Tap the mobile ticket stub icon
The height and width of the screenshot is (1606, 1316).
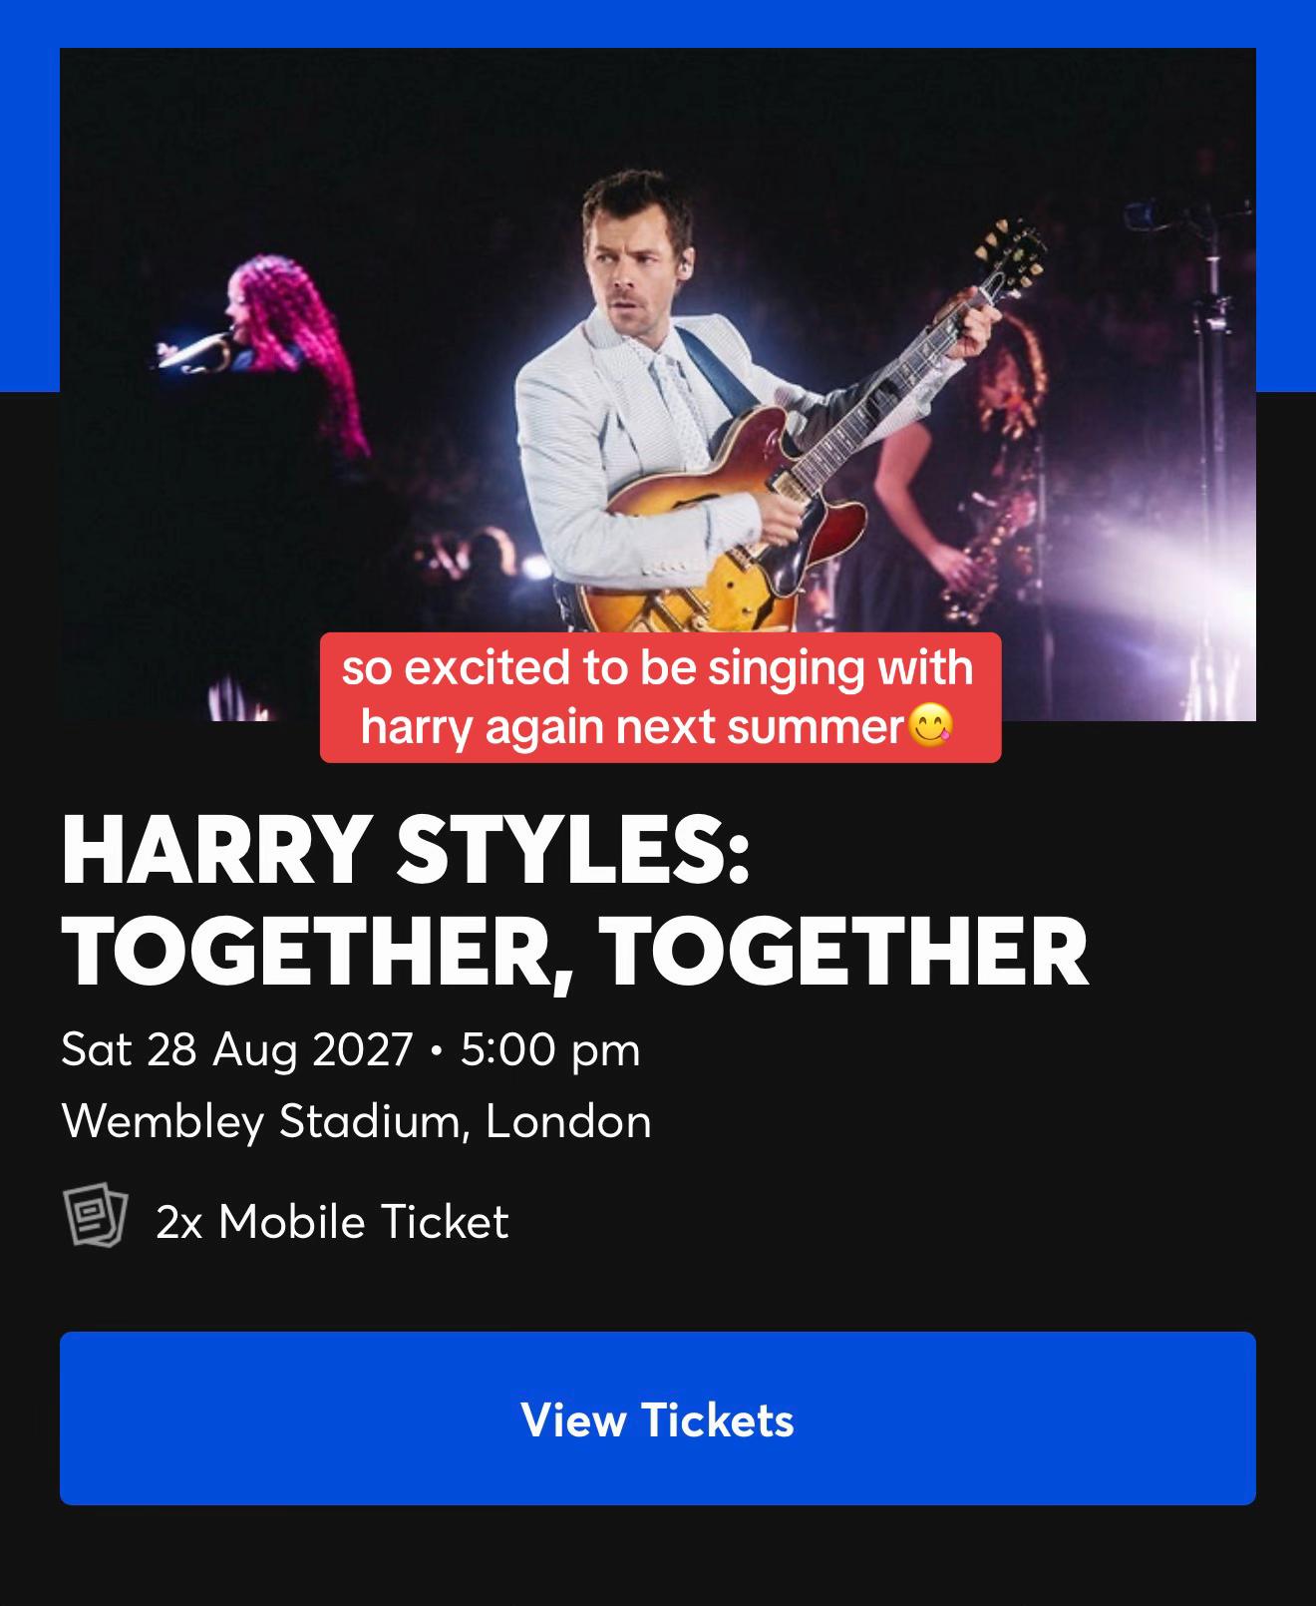point(96,1216)
